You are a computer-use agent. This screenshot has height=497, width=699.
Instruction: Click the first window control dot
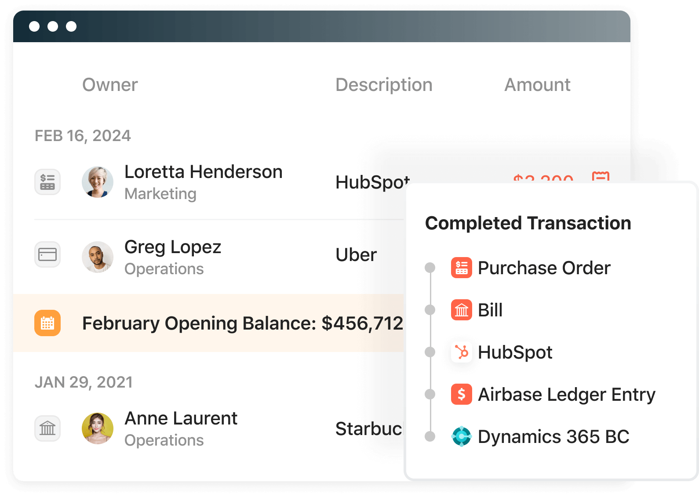(x=34, y=26)
